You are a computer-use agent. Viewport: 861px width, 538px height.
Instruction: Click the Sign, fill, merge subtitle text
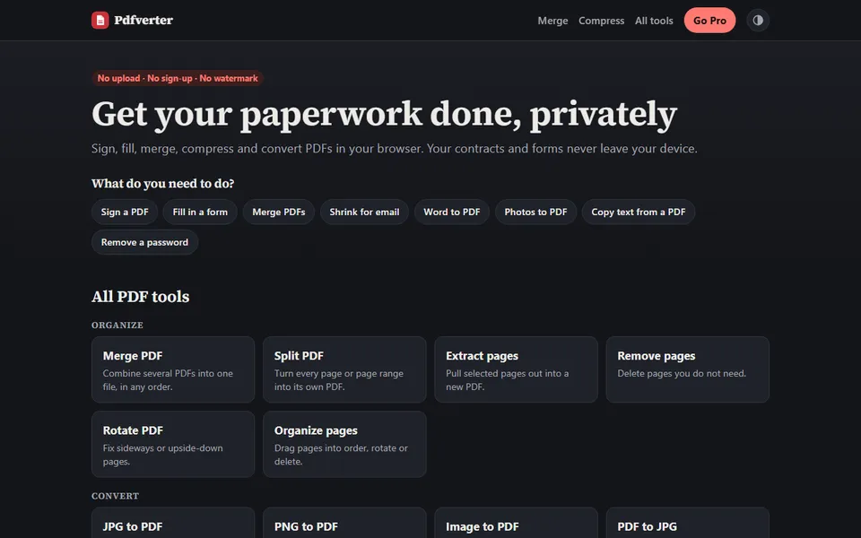395,149
